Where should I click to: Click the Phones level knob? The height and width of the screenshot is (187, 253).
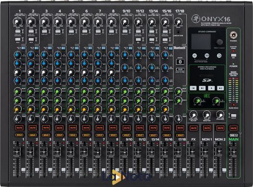pos(220,115)
